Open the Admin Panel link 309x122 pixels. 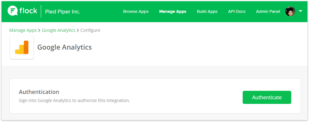268,12
